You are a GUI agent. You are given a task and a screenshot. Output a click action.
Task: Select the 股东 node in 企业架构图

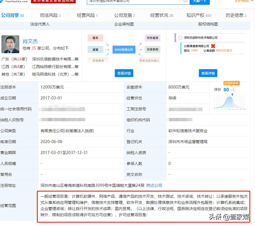point(96,38)
